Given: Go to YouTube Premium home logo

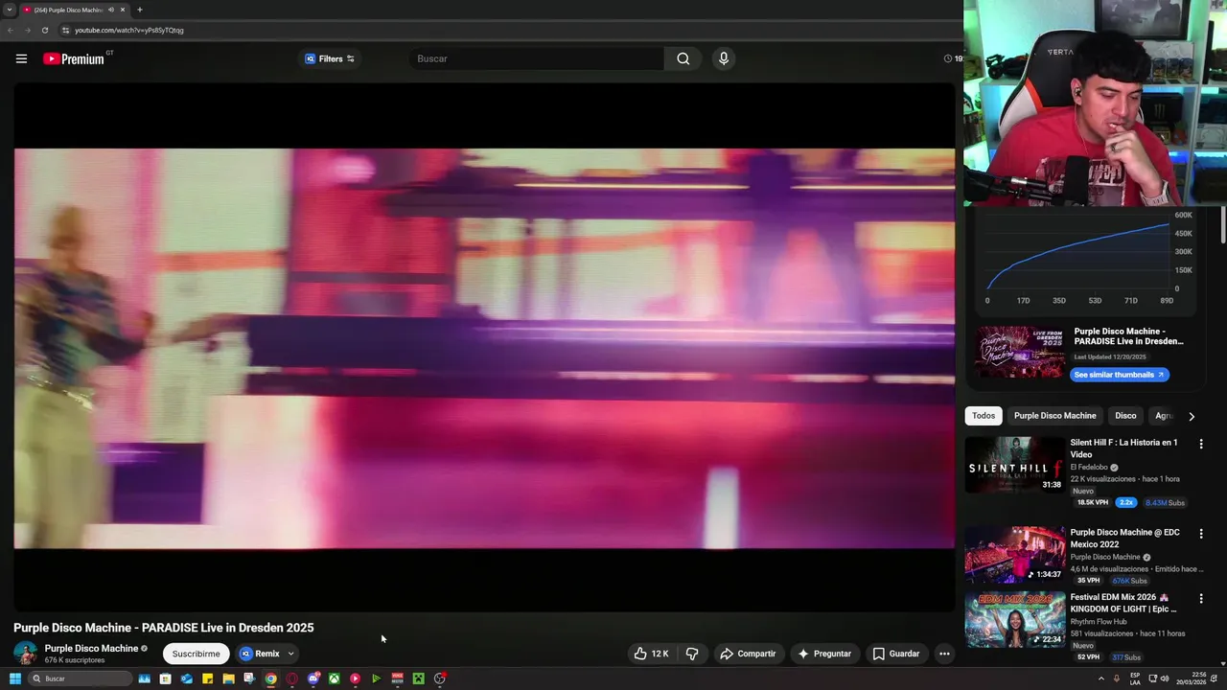Looking at the screenshot, I should coord(74,58).
